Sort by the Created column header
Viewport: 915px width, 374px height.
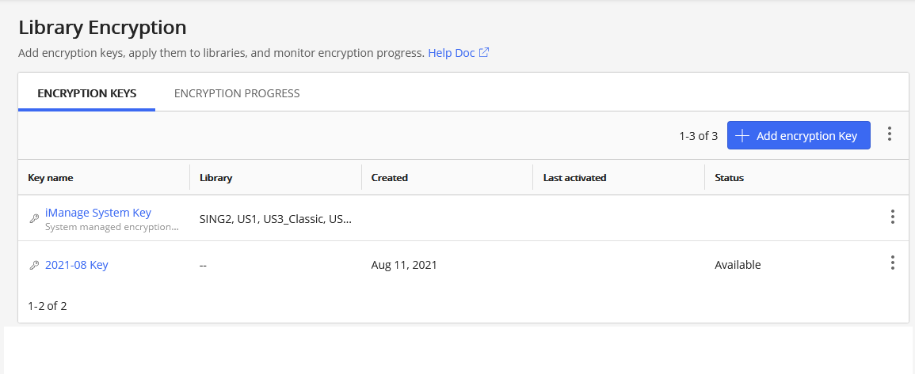(x=390, y=178)
